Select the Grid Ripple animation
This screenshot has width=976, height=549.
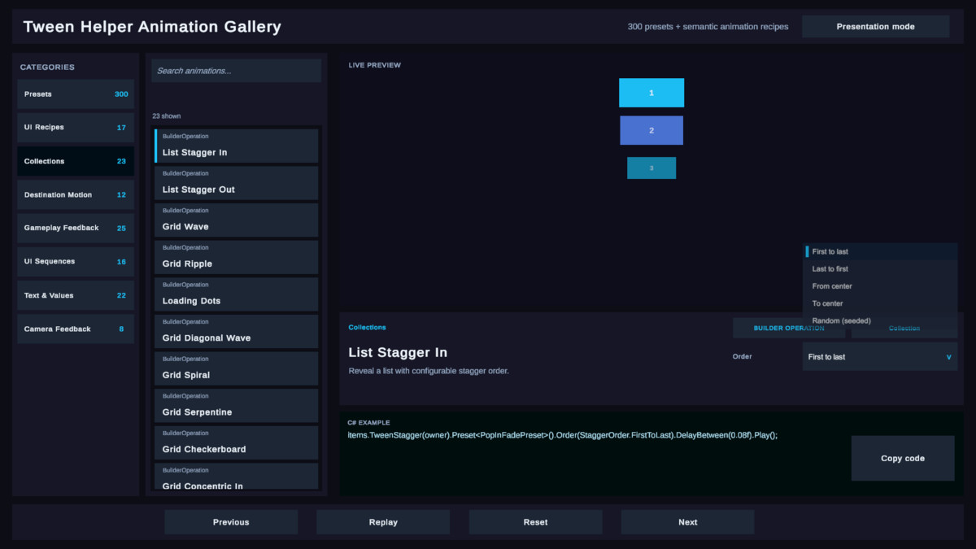pyautogui.click(x=237, y=257)
